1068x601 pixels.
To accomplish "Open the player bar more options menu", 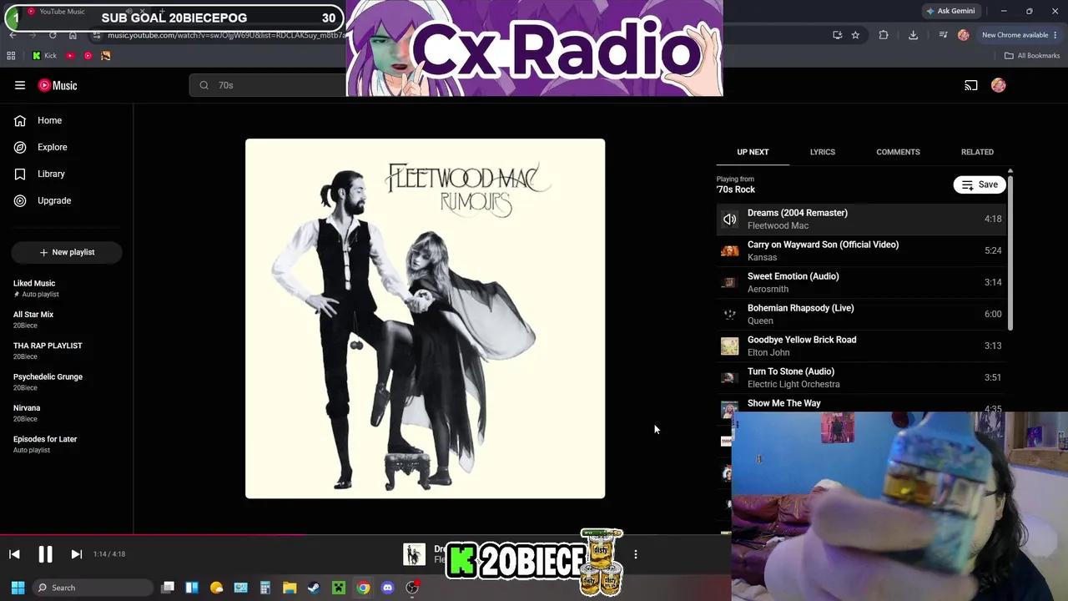I will click(636, 554).
